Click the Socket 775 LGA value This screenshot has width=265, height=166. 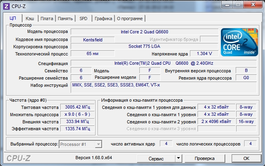click(x=145, y=46)
